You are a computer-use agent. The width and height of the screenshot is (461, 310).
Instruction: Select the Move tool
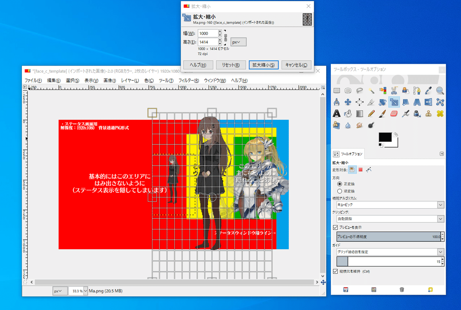(x=348, y=102)
